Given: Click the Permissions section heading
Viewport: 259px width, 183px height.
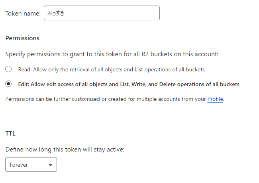Looking at the screenshot, I should (22, 38).
